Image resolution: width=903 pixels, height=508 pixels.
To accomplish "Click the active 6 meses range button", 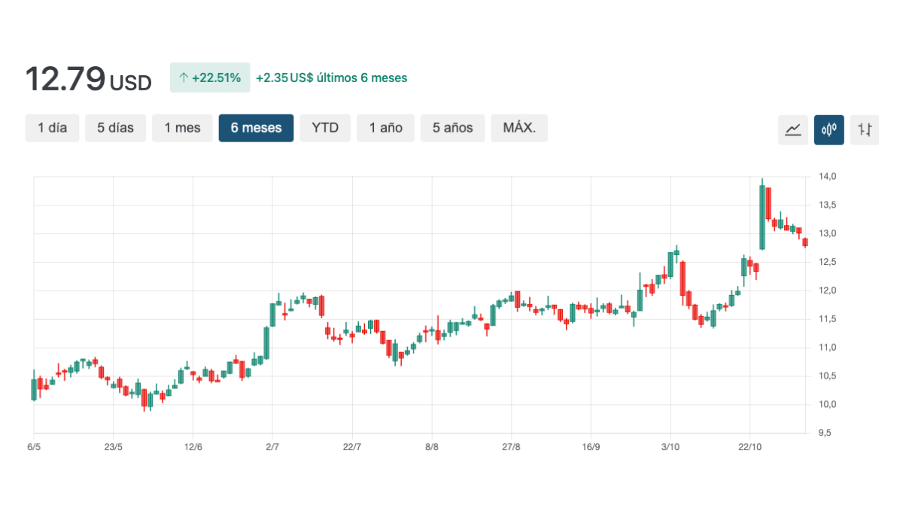I will [256, 128].
